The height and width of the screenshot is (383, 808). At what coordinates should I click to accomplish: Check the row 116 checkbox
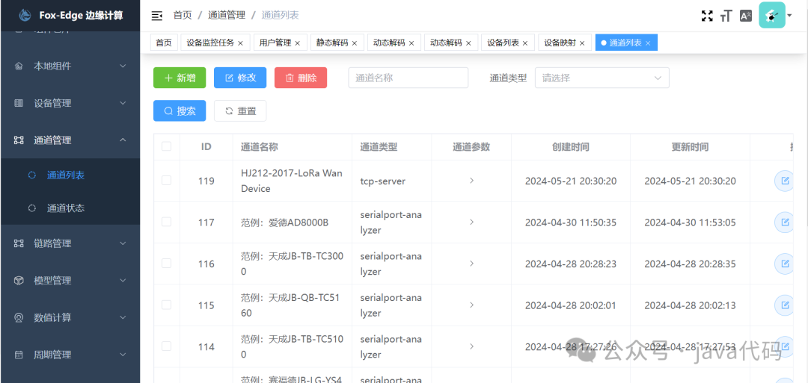pyautogui.click(x=166, y=264)
